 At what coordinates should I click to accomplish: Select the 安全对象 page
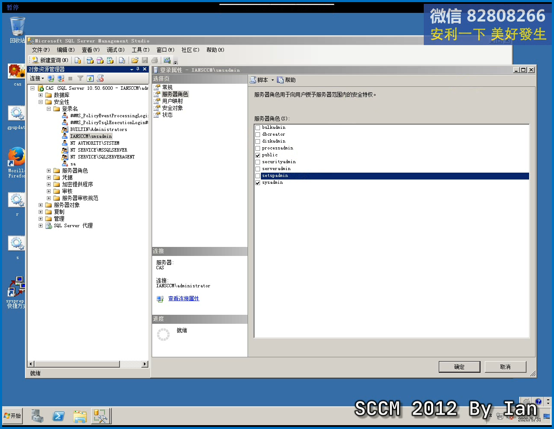coord(172,108)
